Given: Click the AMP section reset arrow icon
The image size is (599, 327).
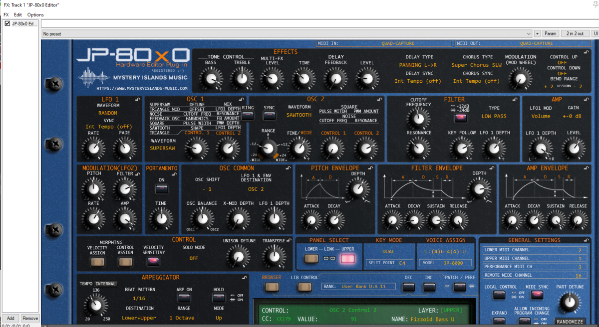Looking at the screenshot, I should tap(587, 100).
